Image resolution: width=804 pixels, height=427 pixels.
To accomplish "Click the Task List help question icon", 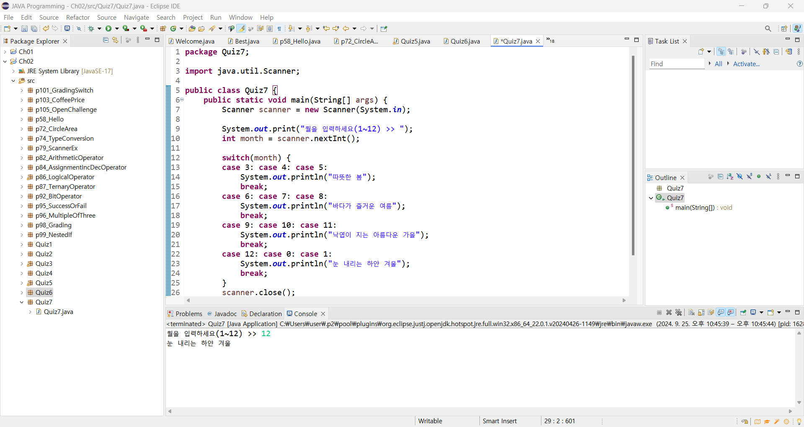I will [800, 64].
